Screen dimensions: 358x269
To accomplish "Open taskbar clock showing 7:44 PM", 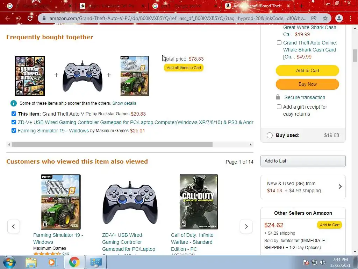I will (x=340, y=262).
